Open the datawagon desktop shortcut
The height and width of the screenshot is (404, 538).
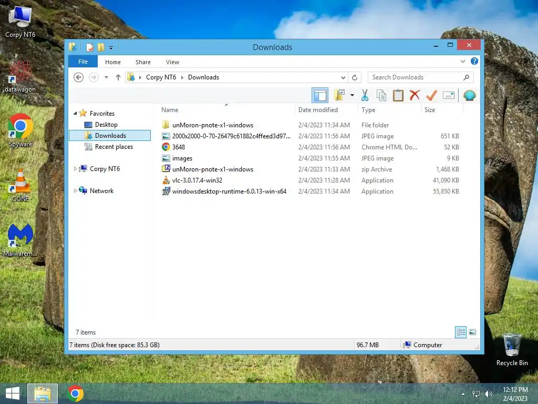coord(20,76)
